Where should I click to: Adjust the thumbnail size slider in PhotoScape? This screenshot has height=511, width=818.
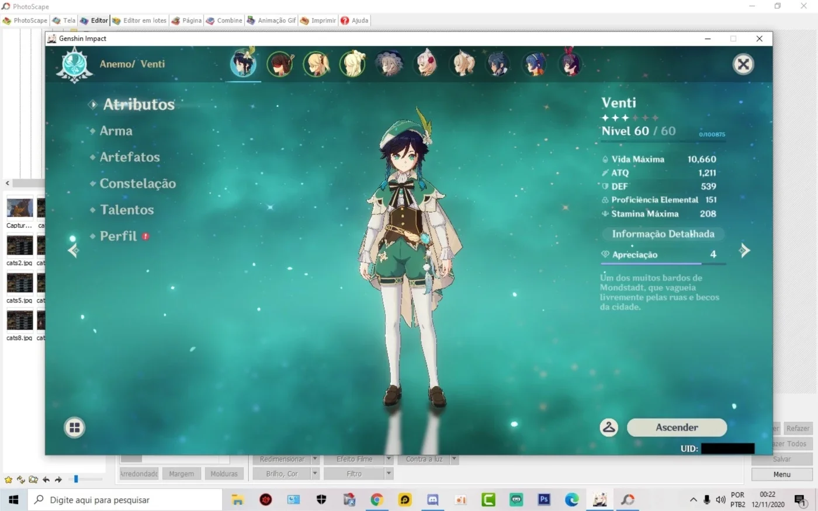coord(76,479)
